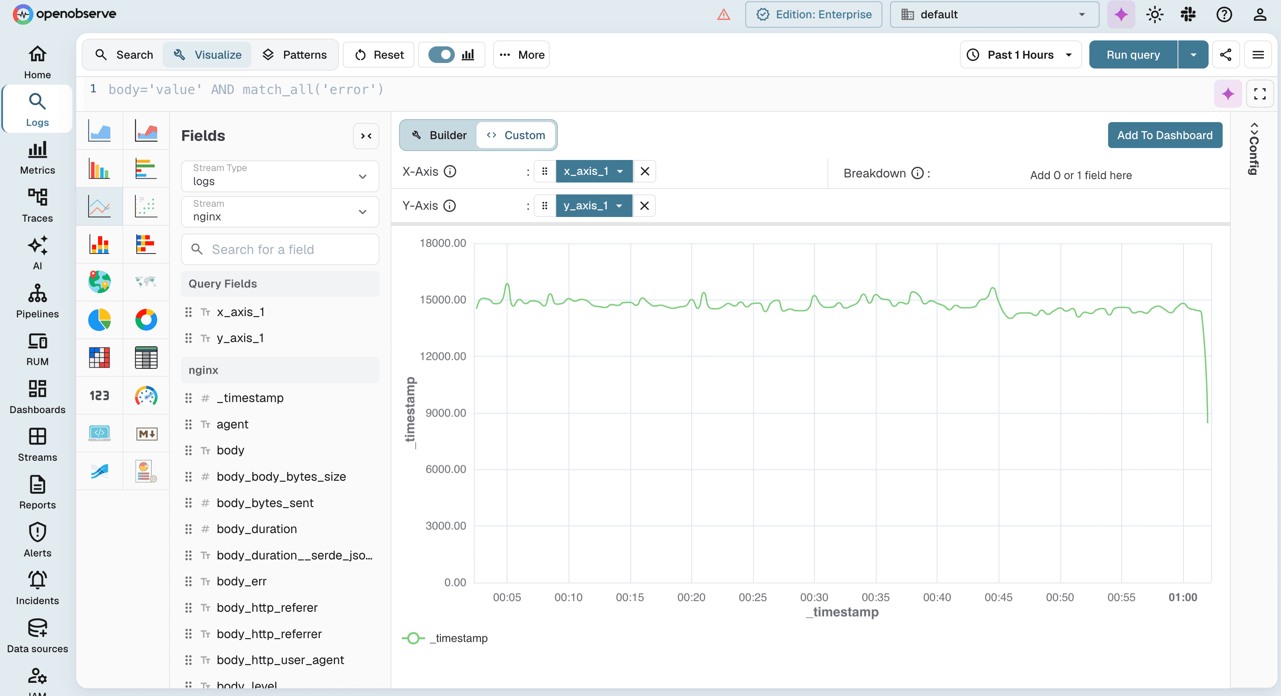The image size is (1281, 696).
Task: Switch to the Search tab
Action: tap(124, 54)
